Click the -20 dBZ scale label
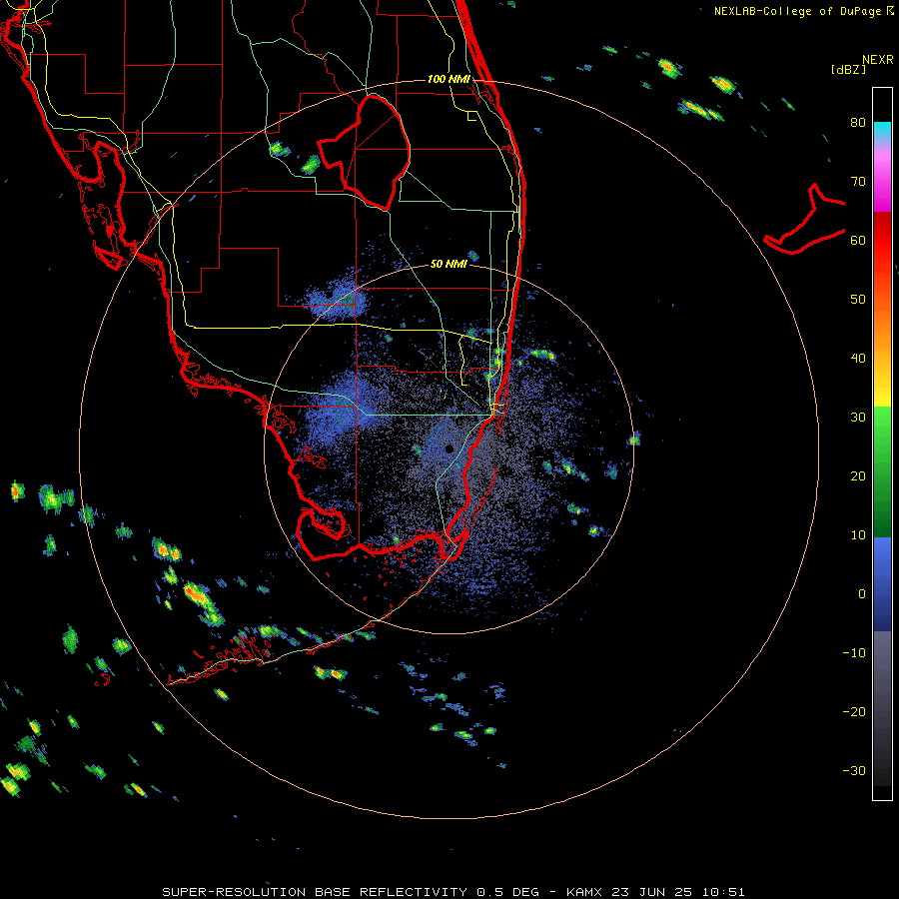 tap(854, 712)
